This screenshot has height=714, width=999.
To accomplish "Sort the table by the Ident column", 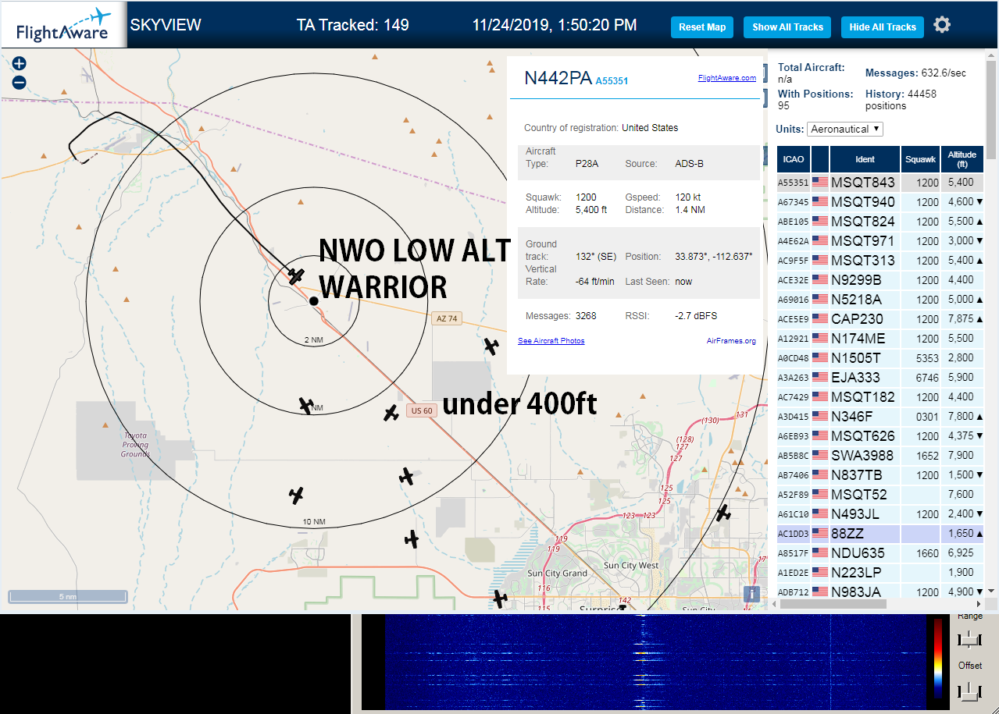I will (x=865, y=159).
